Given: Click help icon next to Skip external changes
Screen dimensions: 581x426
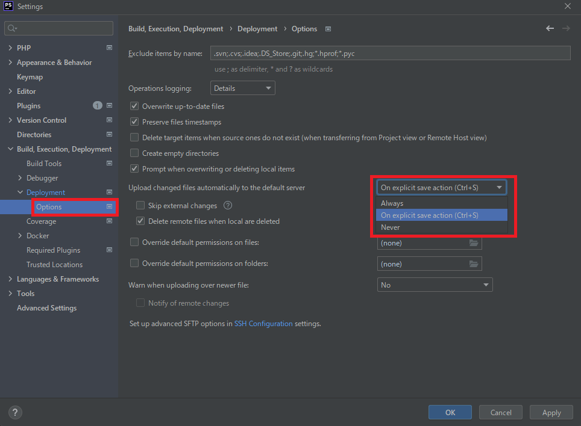Looking at the screenshot, I should [x=228, y=206].
